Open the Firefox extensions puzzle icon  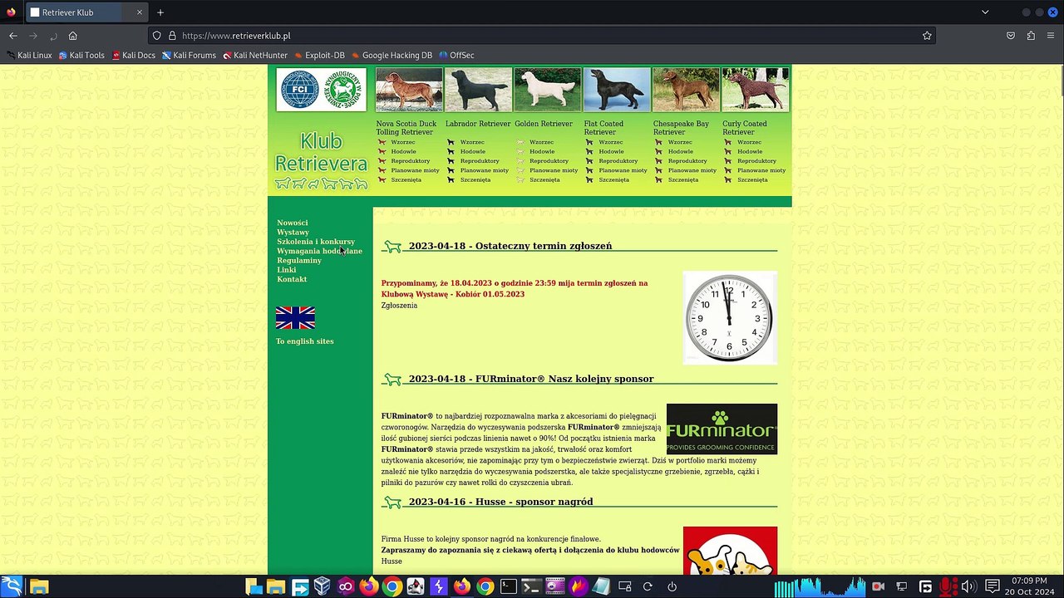[1031, 36]
